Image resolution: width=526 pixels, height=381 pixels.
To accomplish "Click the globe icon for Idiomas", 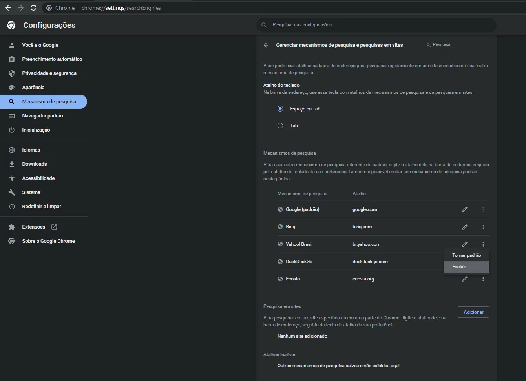I will click(12, 150).
